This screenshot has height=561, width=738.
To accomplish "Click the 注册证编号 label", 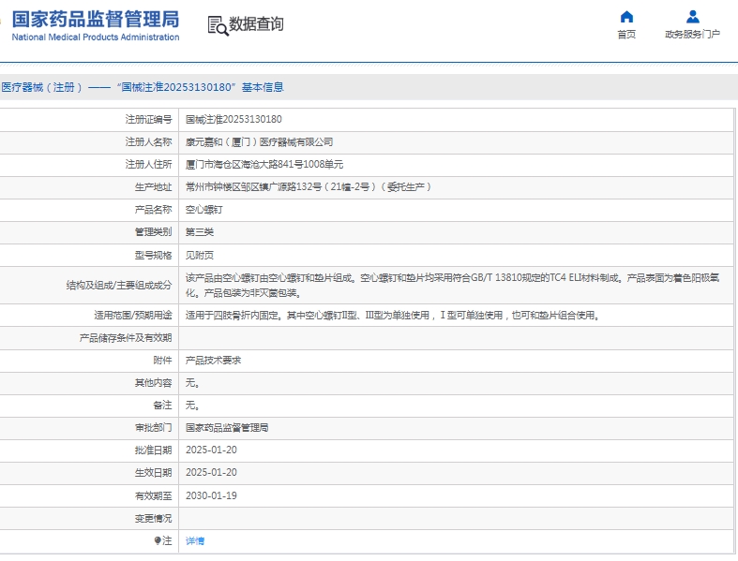I will 149,120.
